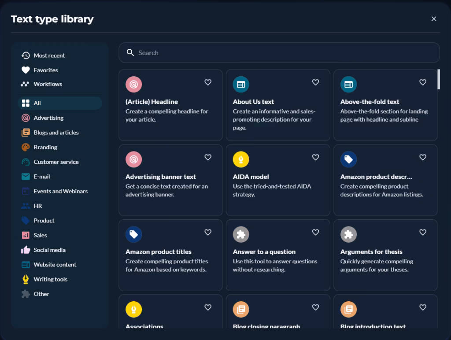Click the Sales chart icon
Viewport: 451px width, 340px height.
point(26,235)
